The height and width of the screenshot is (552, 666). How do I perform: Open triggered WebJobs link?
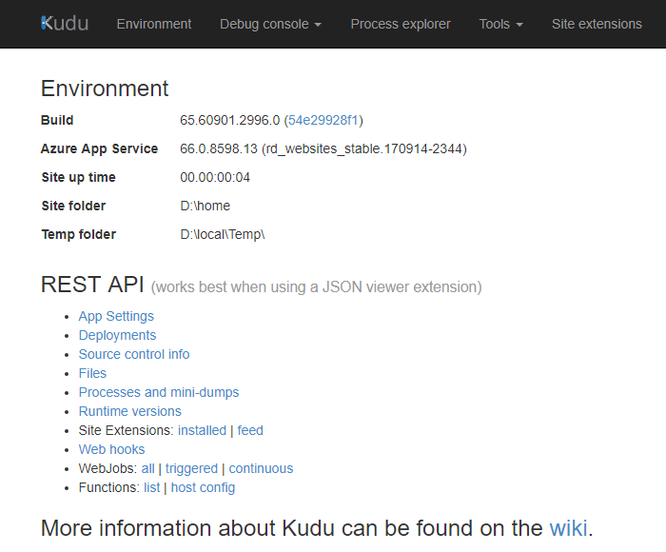pyautogui.click(x=191, y=468)
